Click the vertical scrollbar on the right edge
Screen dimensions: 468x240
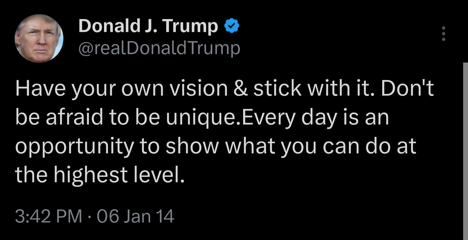pos(465,149)
